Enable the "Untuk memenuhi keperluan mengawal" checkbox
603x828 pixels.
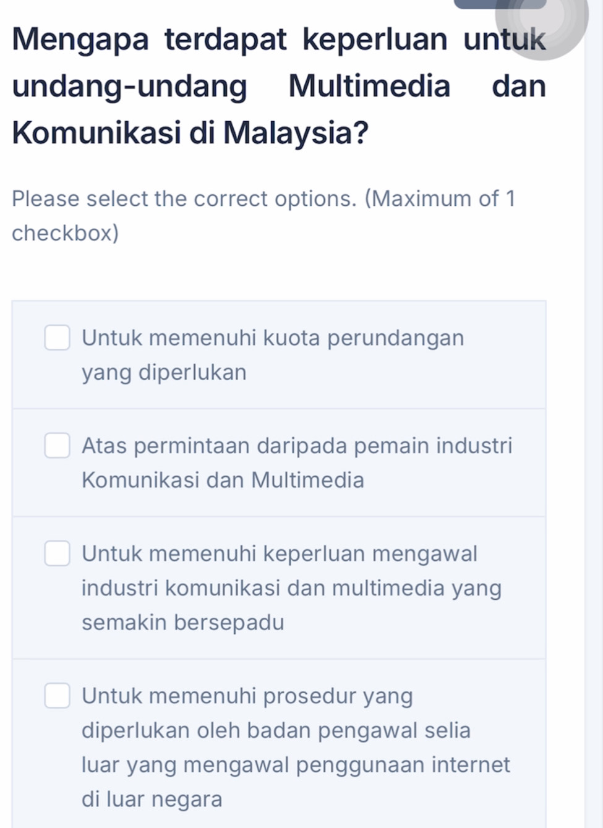[57, 553]
